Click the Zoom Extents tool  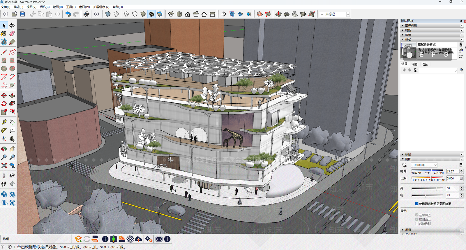4,166
